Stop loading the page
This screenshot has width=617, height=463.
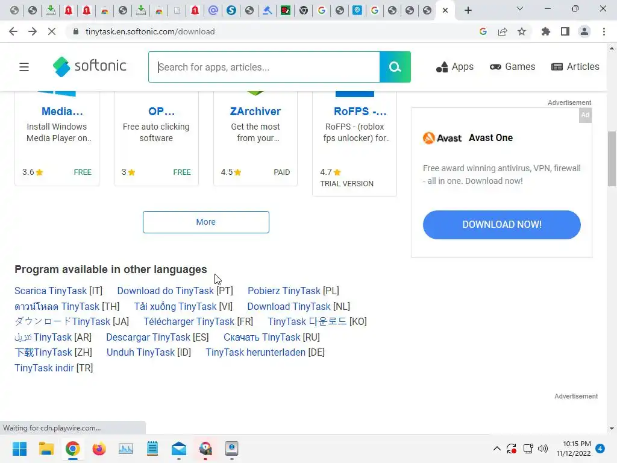click(52, 31)
